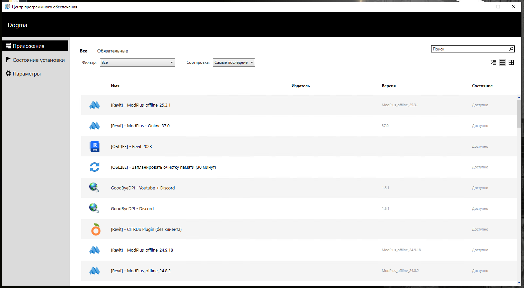This screenshot has height=288, width=524.
Task: Open the Обязательные tab
Action: tap(113, 51)
